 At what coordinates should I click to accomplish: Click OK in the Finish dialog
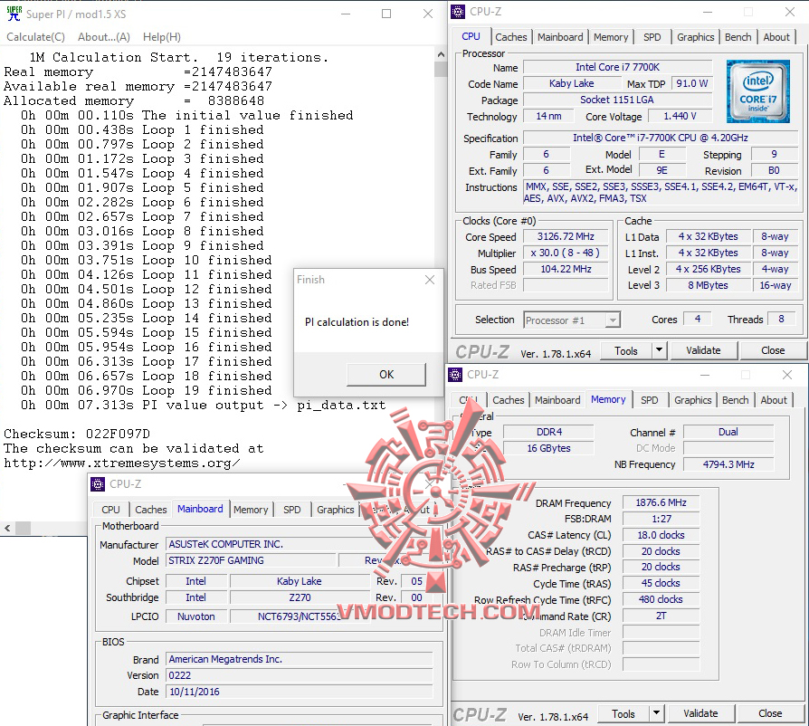[x=386, y=375]
